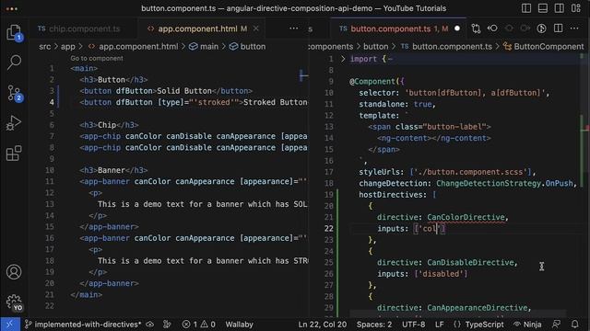Change encoding via UTF-8 indicator
The image size is (590, 331).
tap(413, 325)
